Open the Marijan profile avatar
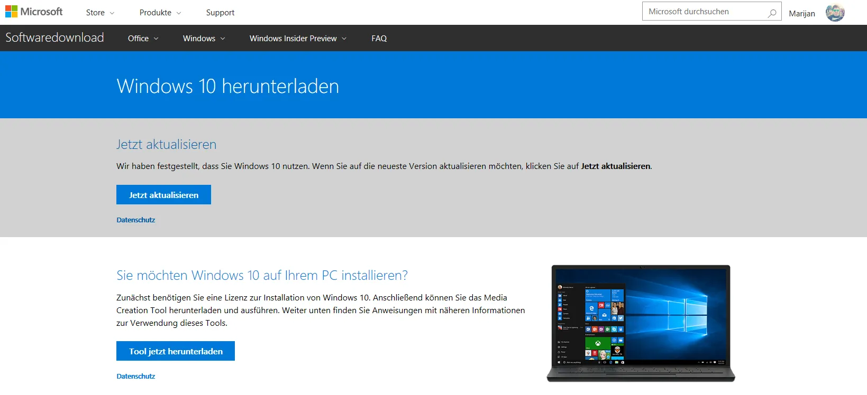This screenshot has height=395, width=867. (x=835, y=13)
